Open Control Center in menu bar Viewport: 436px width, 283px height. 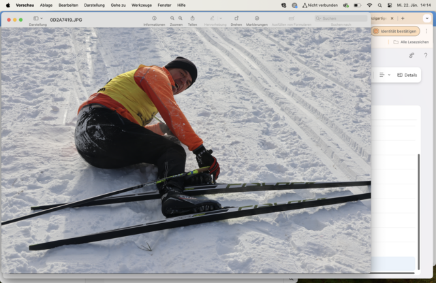[390, 5]
